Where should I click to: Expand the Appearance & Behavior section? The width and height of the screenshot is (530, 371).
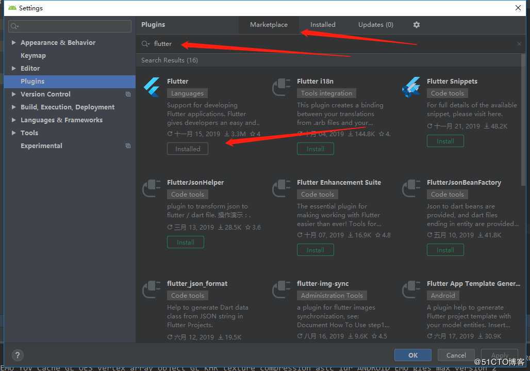coord(13,42)
